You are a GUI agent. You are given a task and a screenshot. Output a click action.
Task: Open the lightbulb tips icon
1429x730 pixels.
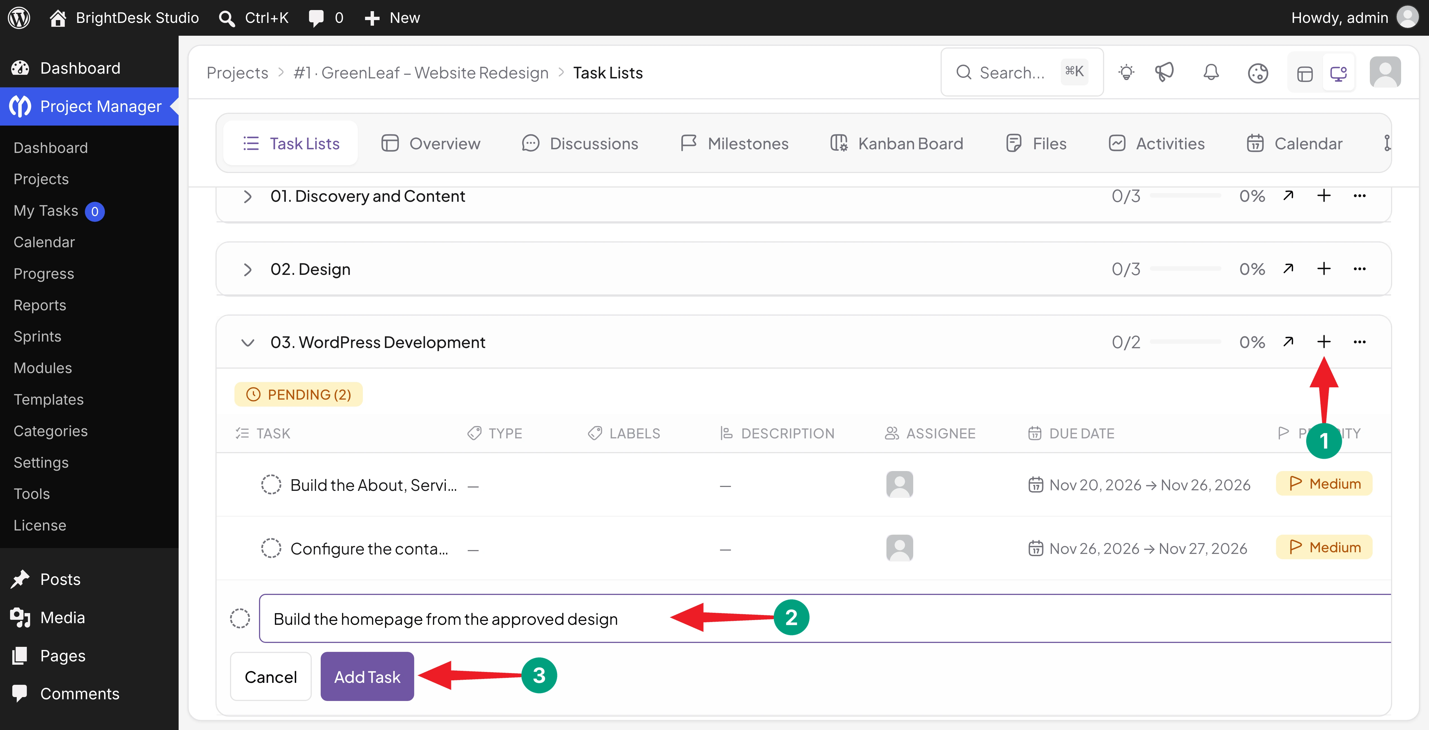(x=1126, y=73)
